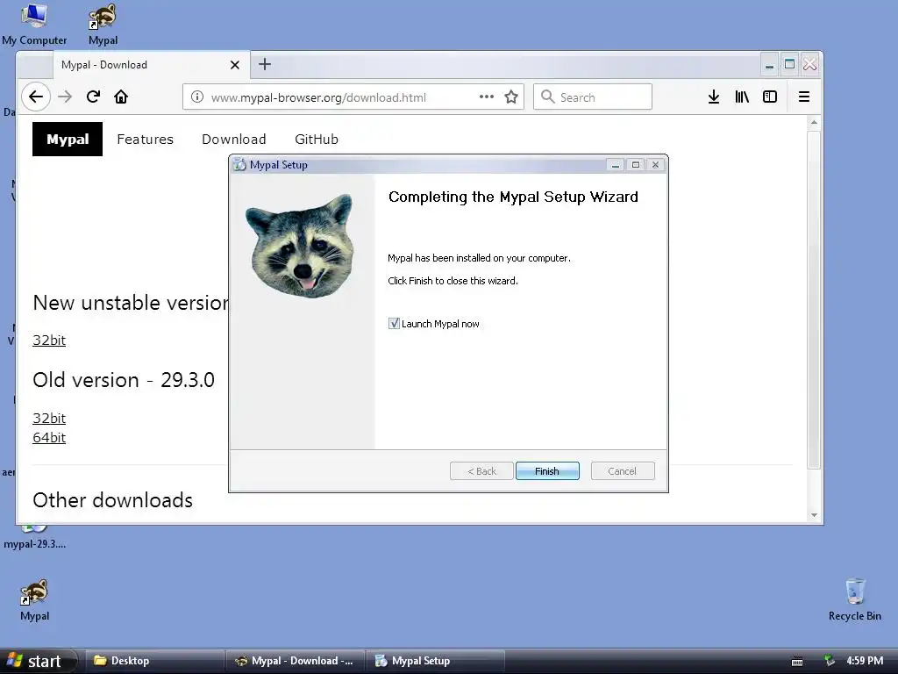
Task: Switch to Mypal Setup taskbar item
Action: 435,661
